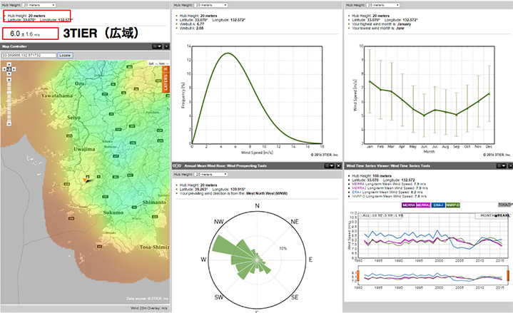Close the Annual Mean Wind Rose panel
The height and width of the screenshot is (313, 513).
tap(339, 166)
